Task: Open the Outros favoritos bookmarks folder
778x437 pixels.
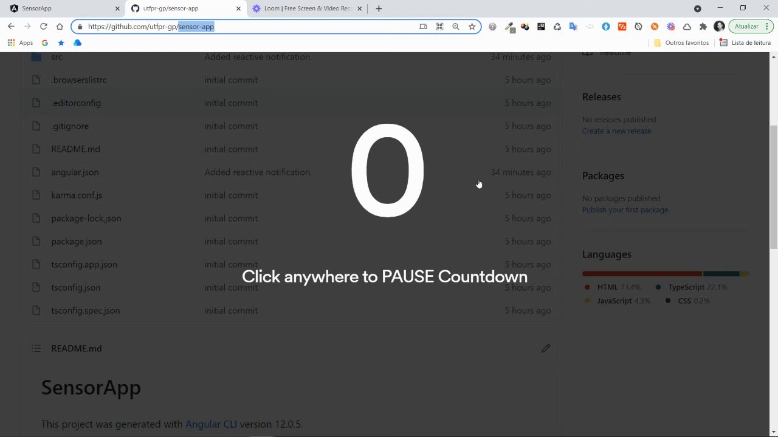Action: click(681, 43)
